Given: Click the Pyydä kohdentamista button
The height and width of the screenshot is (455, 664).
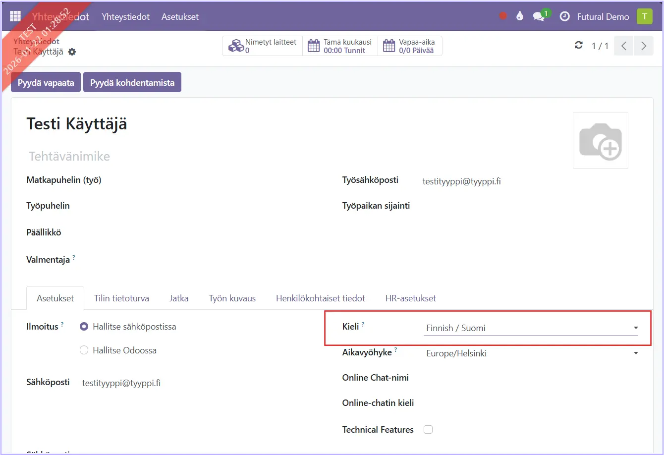Looking at the screenshot, I should [x=132, y=83].
